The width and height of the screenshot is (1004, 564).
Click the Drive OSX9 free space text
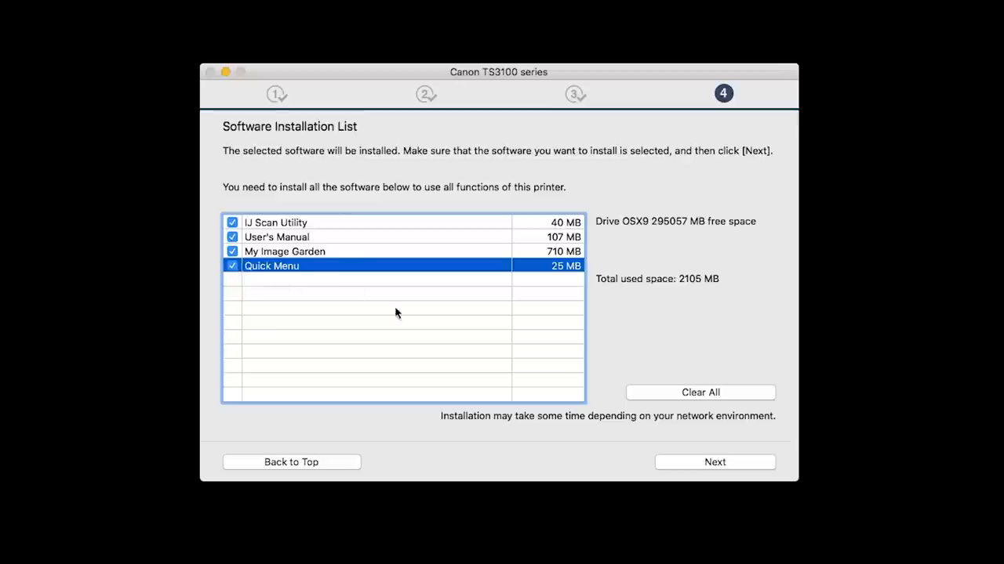tap(675, 221)
